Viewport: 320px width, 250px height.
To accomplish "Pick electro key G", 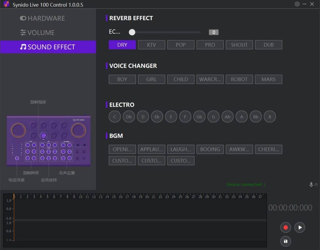I will (x=213, y=117).
